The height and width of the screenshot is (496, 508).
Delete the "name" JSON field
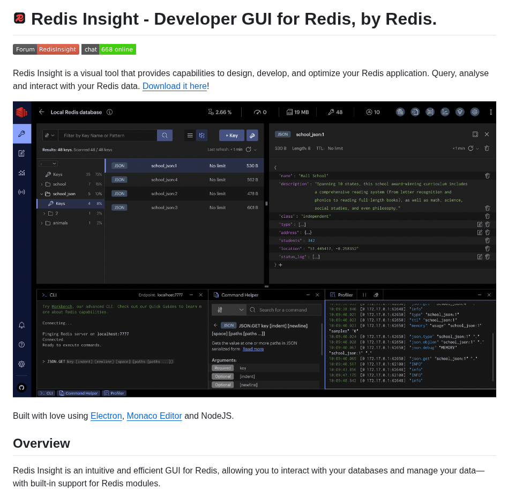point(488,176)
